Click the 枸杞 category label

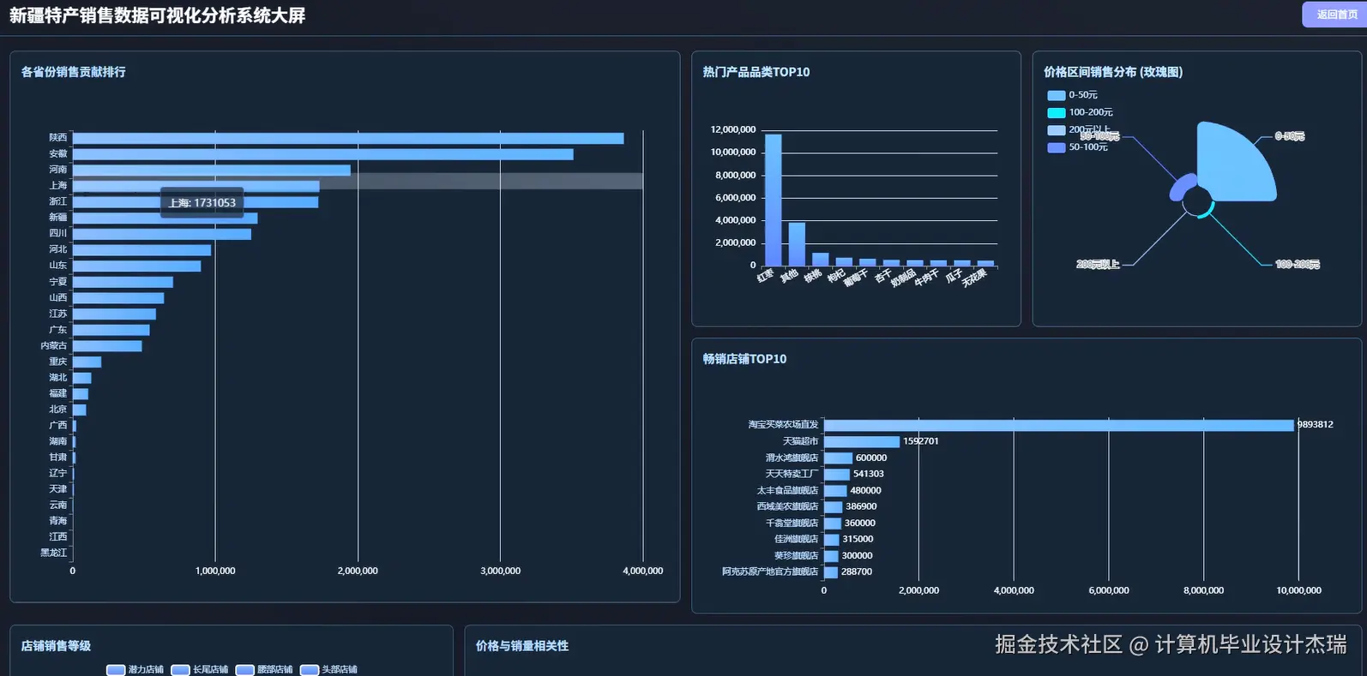click(x=835, y=276)
